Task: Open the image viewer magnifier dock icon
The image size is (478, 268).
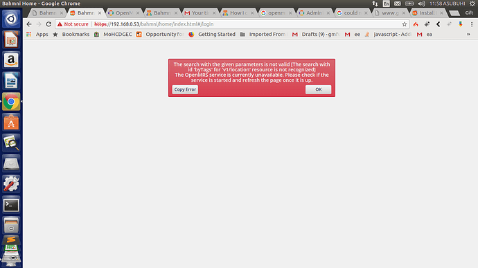Action: pyautogui.click(x=11, y=143)
